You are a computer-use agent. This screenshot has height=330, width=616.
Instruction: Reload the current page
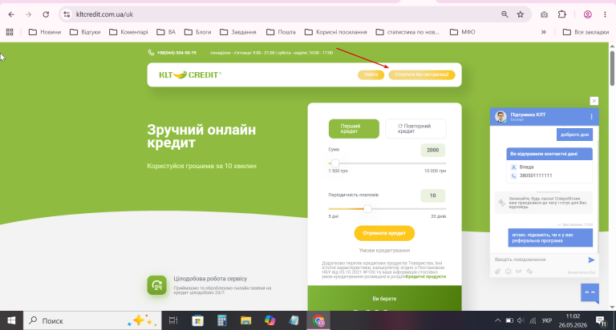point(46,14)
